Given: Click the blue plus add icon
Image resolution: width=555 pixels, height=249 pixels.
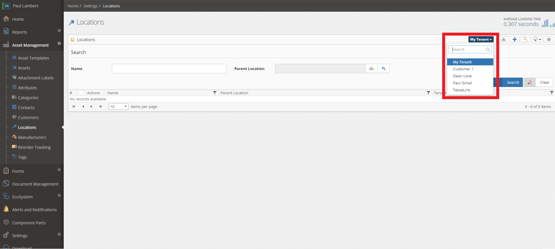Looking at the screenshot, I should [x=515, y=39].
